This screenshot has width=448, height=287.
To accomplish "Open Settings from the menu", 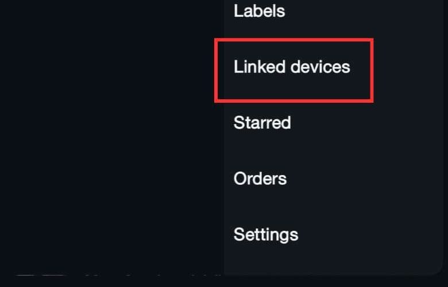I will coord(265,234).
